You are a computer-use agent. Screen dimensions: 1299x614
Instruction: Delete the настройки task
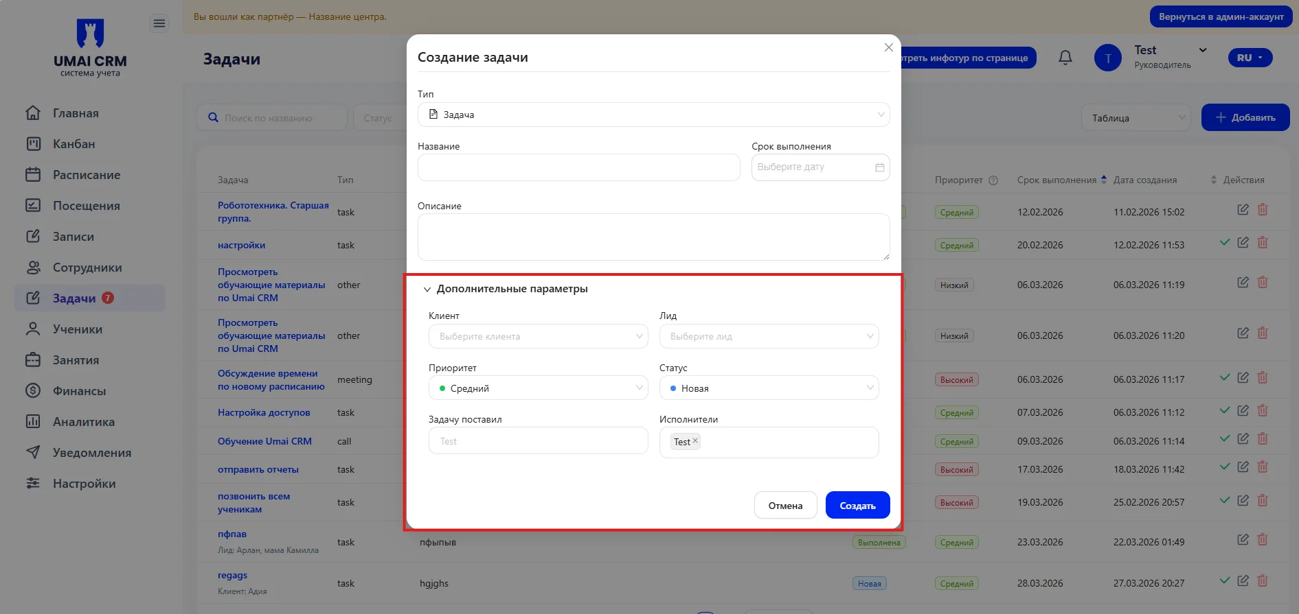[x=1263, y=243]
